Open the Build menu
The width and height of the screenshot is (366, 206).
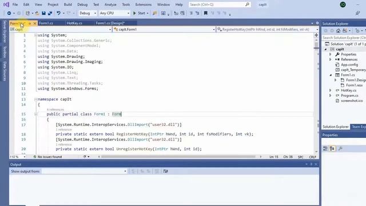pos(67,5)
